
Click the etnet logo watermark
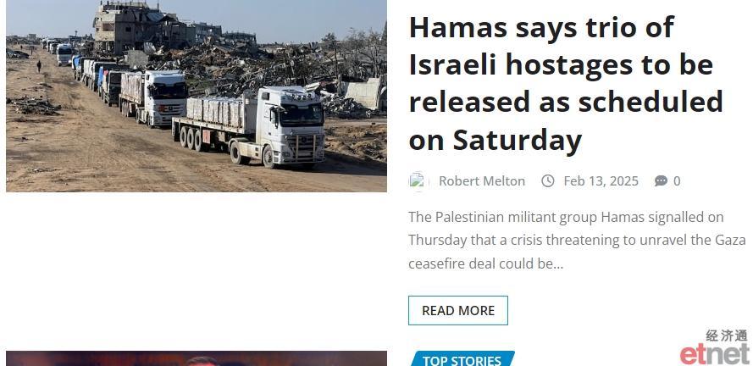(715, 354)
